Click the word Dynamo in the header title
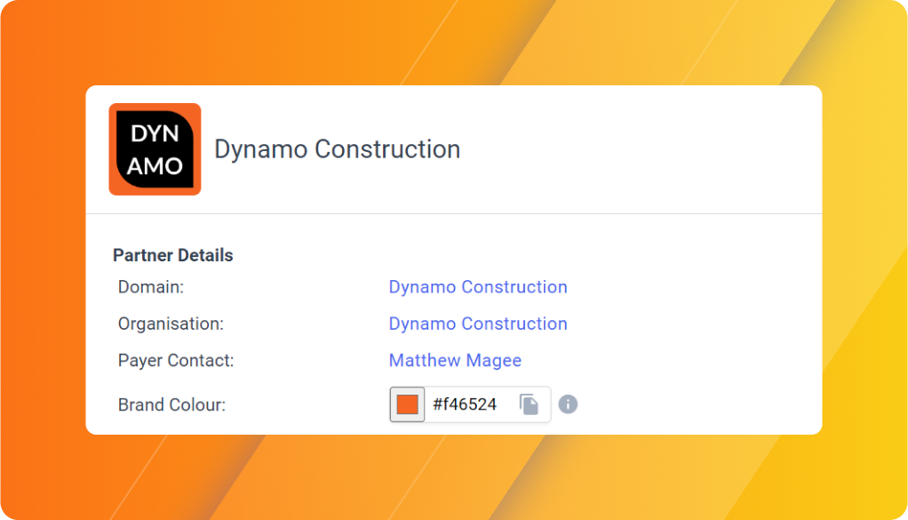 (x=260, y=149)
